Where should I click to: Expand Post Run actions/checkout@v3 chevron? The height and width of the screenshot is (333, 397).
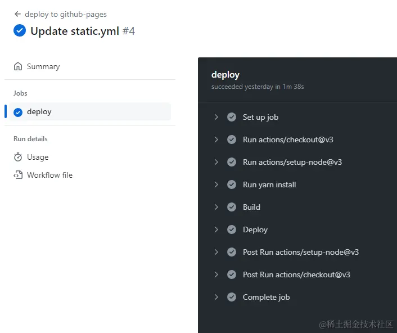216,274
